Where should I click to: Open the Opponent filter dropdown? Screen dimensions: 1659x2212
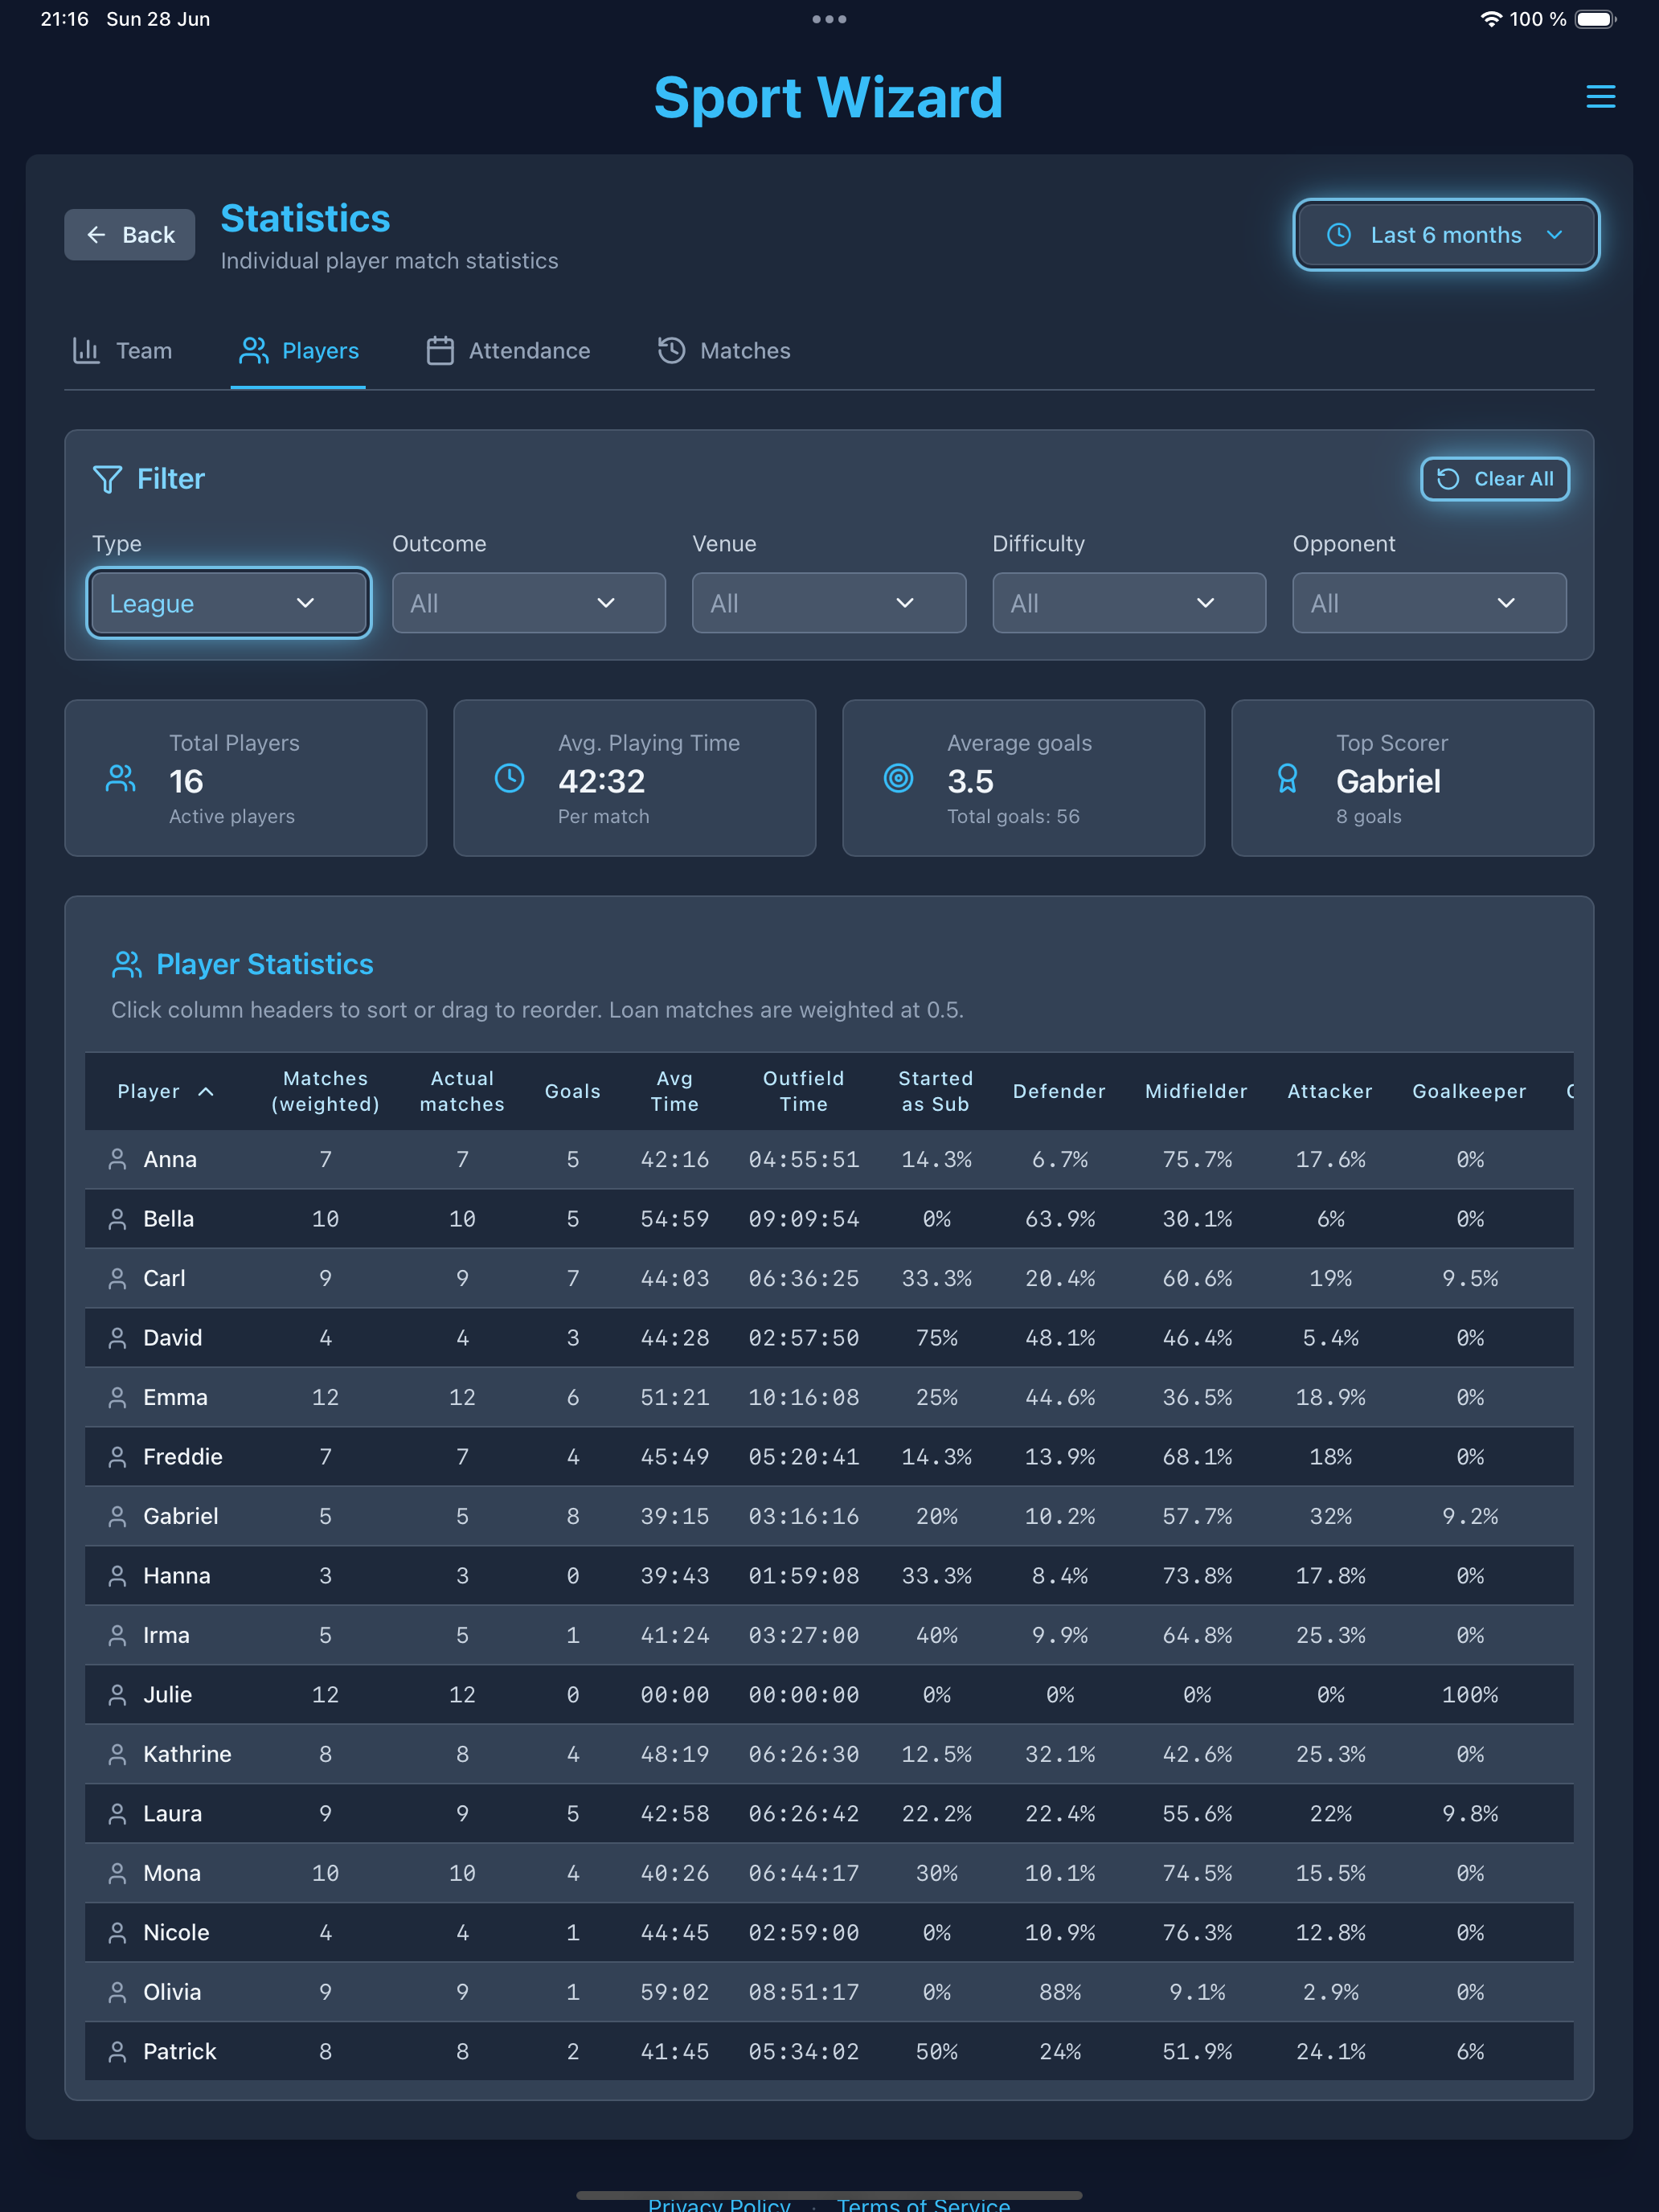[1429, 603]
